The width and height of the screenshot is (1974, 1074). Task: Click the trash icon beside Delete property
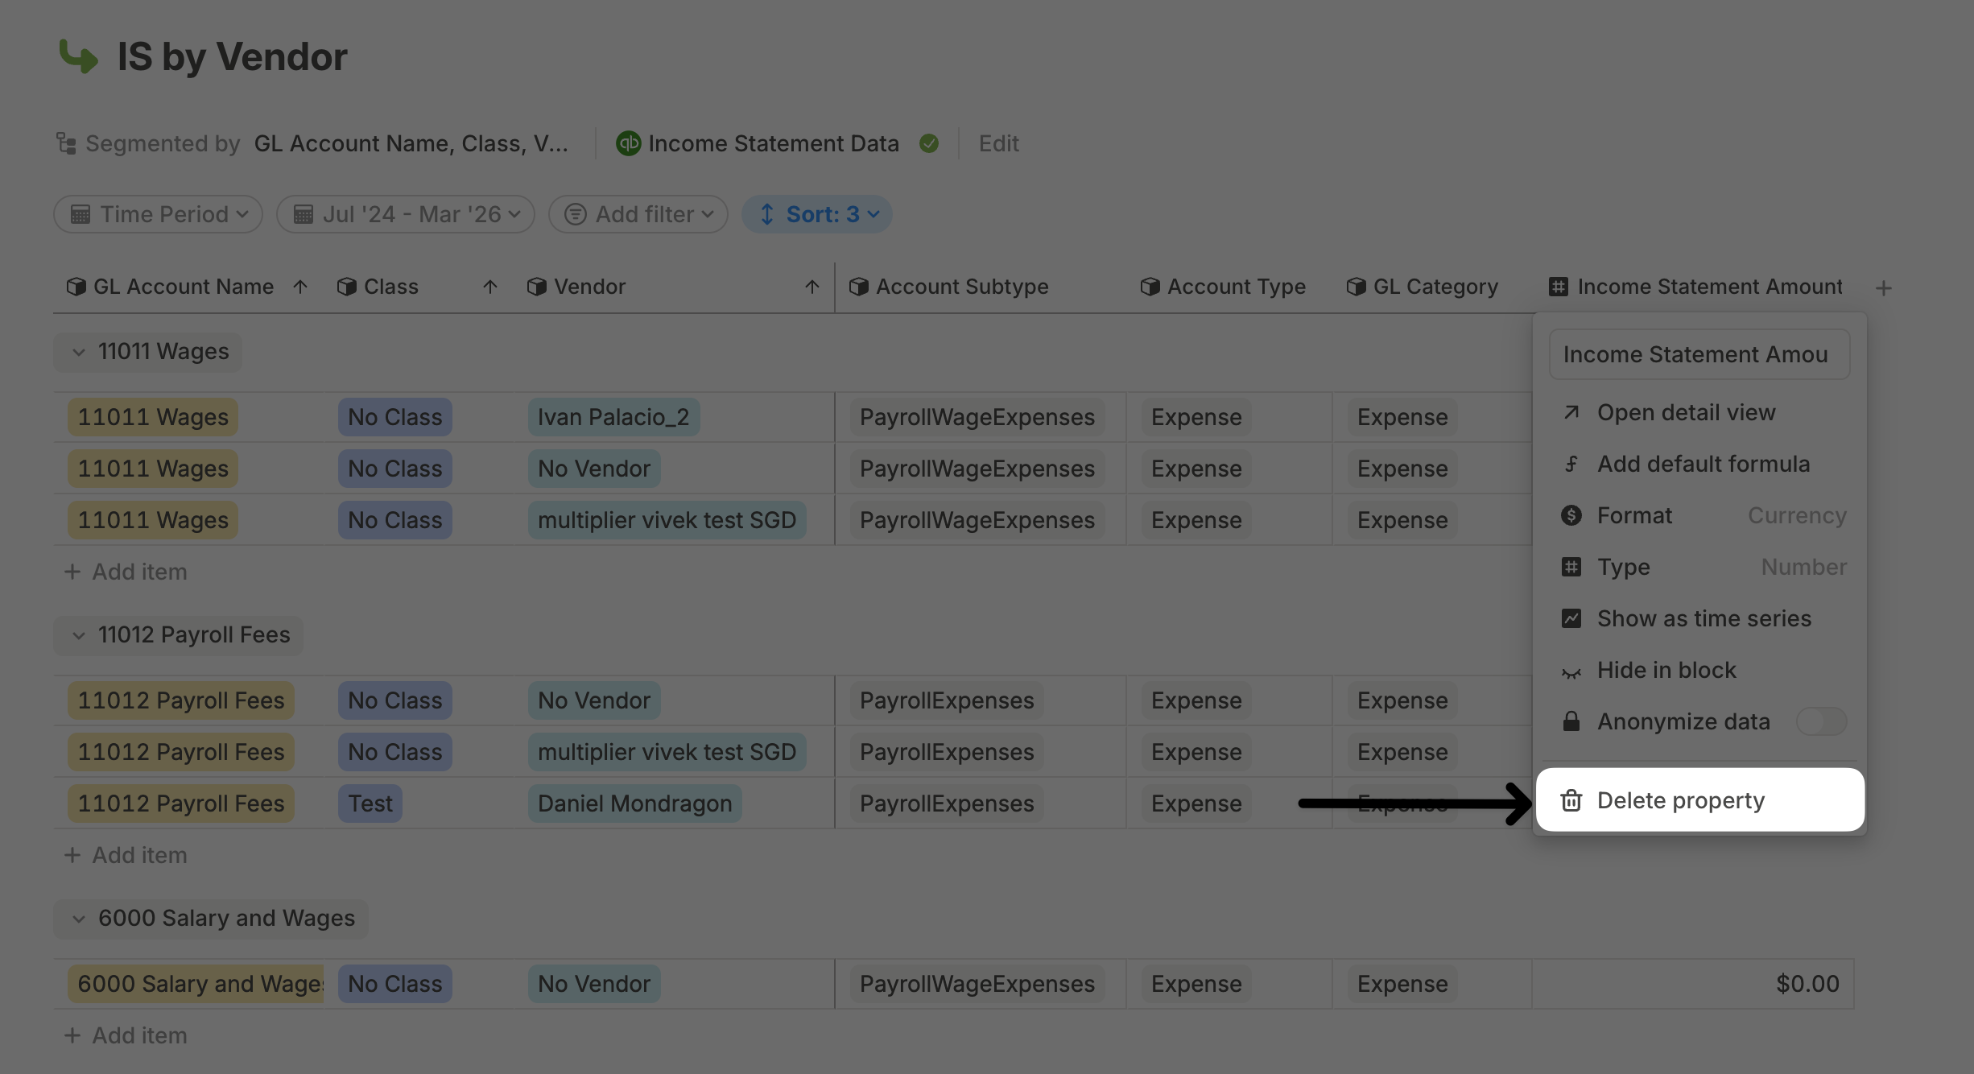(1571, 800)
